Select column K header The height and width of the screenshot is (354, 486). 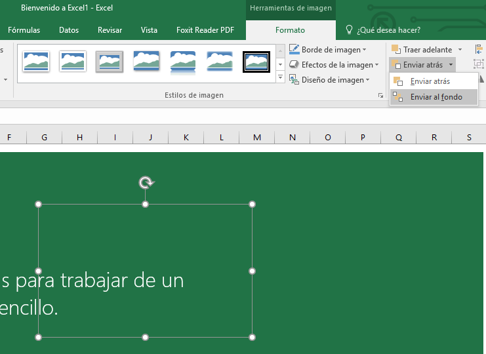[x=186, y=137]
